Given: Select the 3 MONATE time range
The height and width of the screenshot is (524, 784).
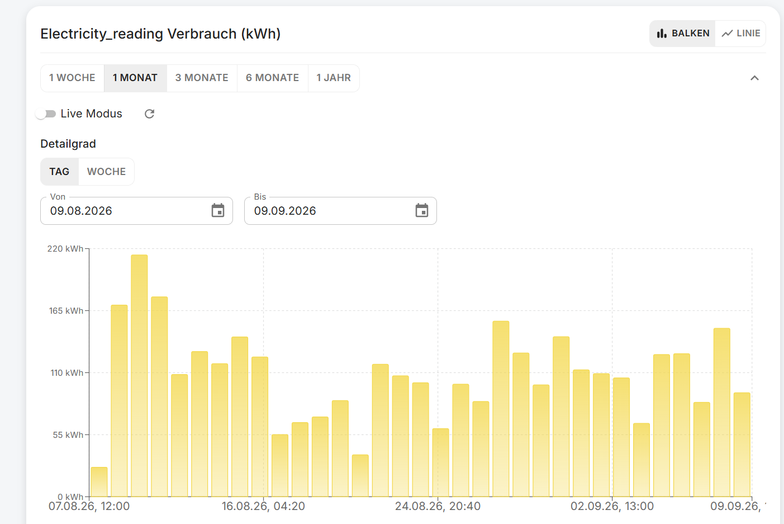Looking at the screenshot, I should (x=202, y=78).
